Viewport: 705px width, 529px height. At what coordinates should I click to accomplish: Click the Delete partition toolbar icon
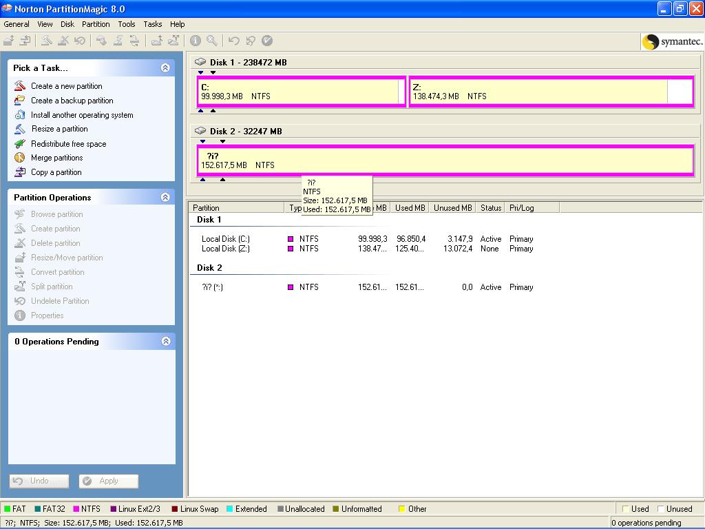coord(63,41)
